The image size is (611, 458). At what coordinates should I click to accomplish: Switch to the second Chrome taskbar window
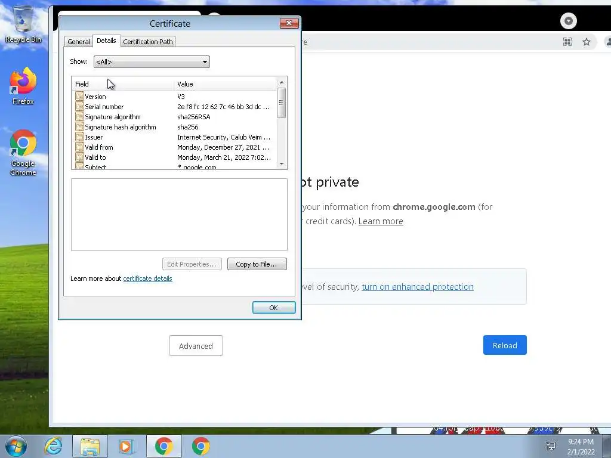point(200,446)
